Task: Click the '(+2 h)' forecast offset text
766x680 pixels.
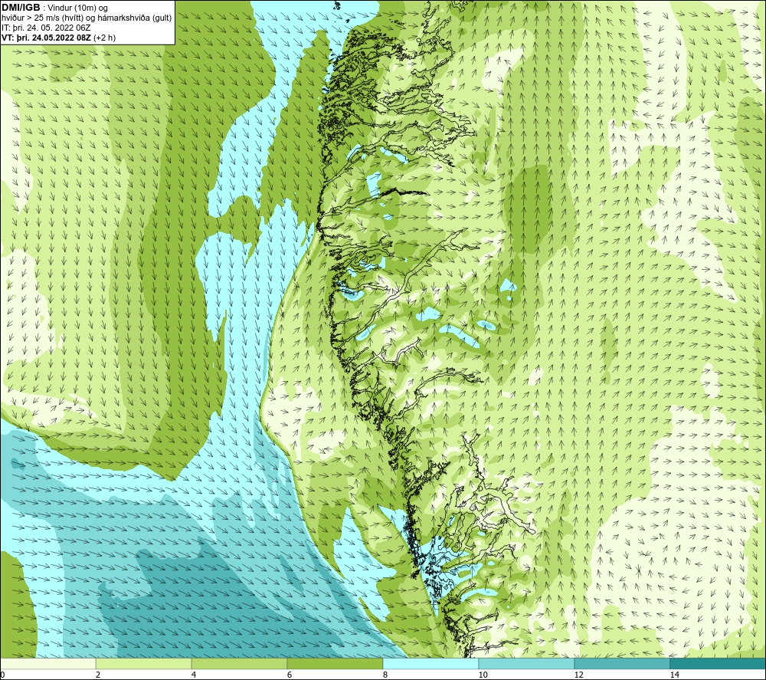Action: [104, 37]
